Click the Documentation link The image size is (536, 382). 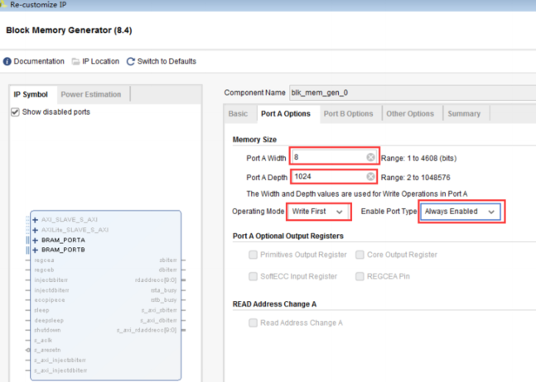[39, 61]
